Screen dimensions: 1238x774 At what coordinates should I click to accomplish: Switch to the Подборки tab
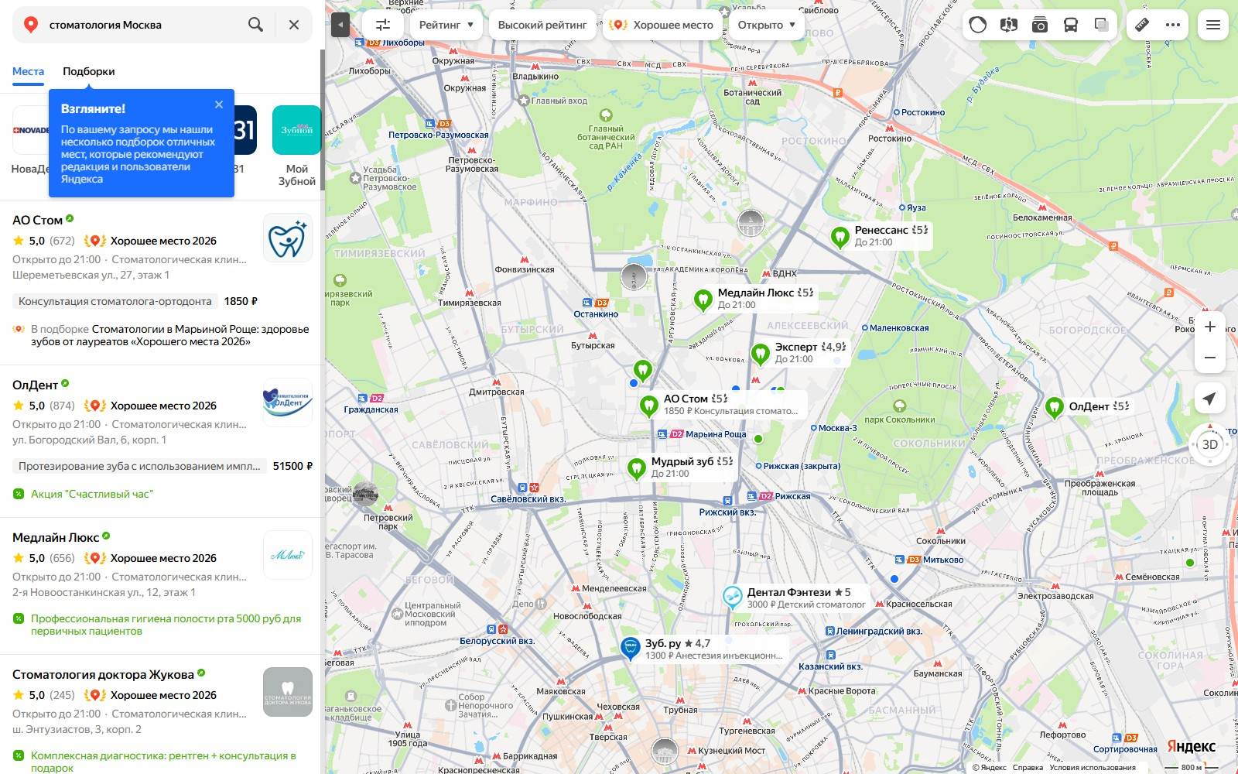pyautogui.click(x=89, y=71)
